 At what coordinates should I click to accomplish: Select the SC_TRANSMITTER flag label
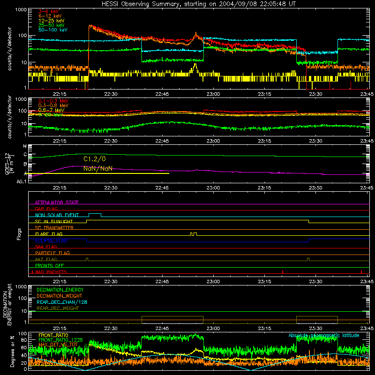(x=54, y=228)
